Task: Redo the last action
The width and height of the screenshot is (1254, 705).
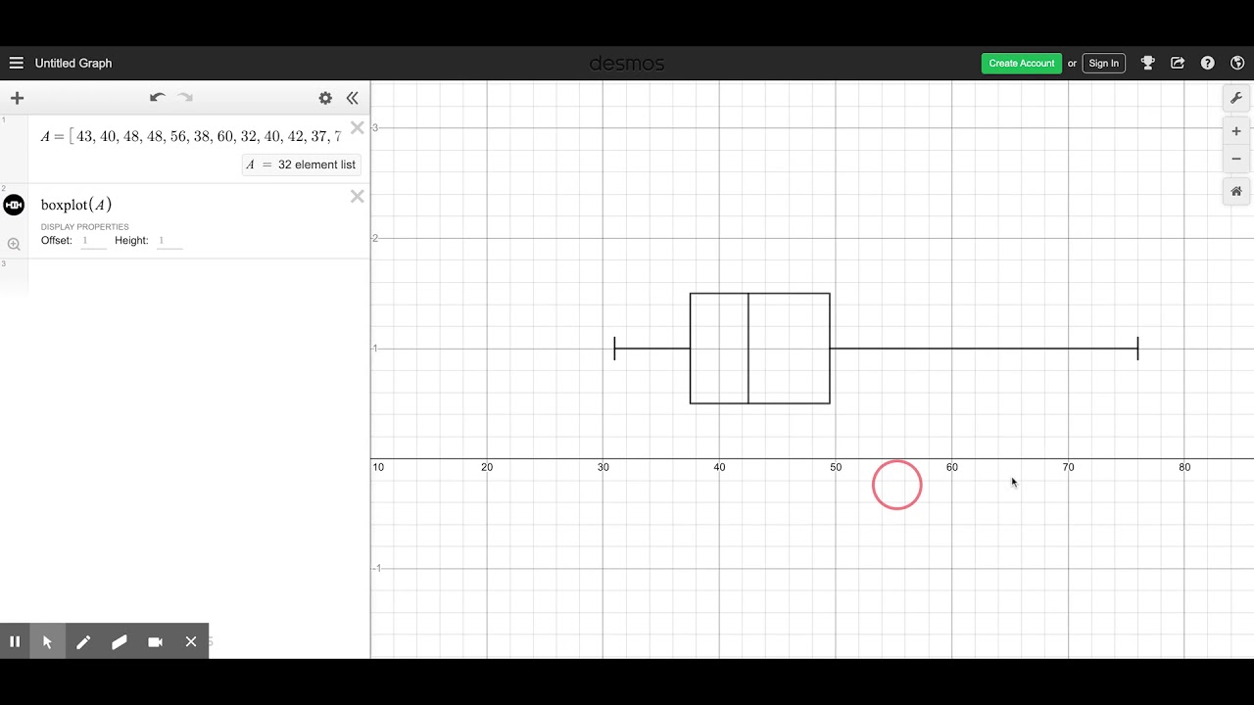Action: 185,98
